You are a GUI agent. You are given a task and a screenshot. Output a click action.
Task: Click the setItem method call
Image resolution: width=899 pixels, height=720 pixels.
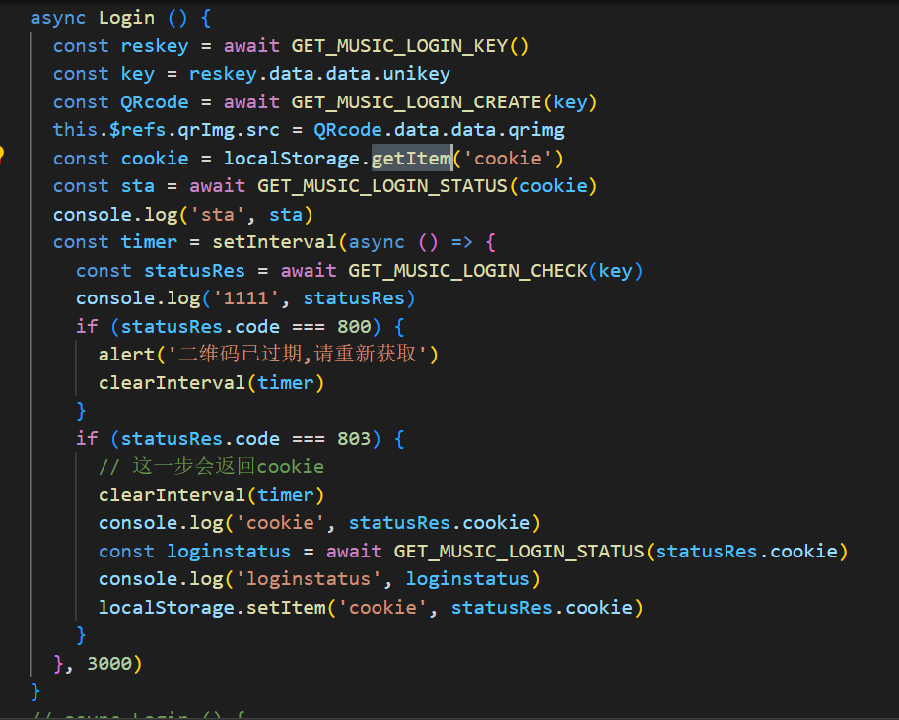tap(286, 607)
